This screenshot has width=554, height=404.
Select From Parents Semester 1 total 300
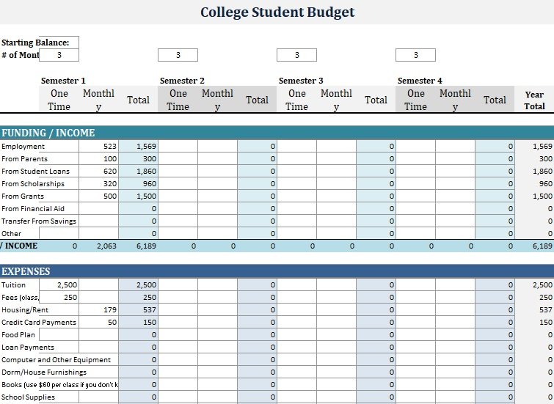pos(138,159)
